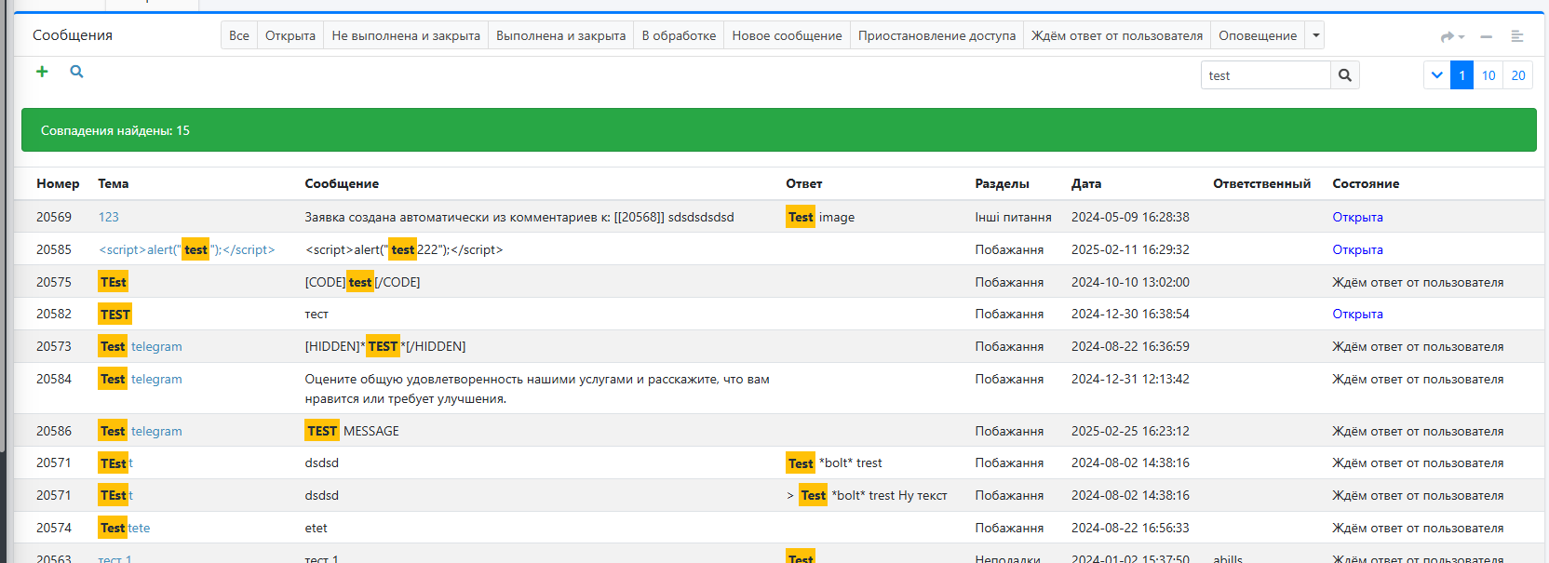Click the "etet" message in row 20574
The height and width of the screenshot is (563, 1549).
pyautogui.click(x=317, y=528)
